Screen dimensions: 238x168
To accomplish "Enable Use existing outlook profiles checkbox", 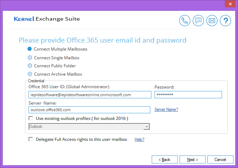I will [x=31, y=118].
